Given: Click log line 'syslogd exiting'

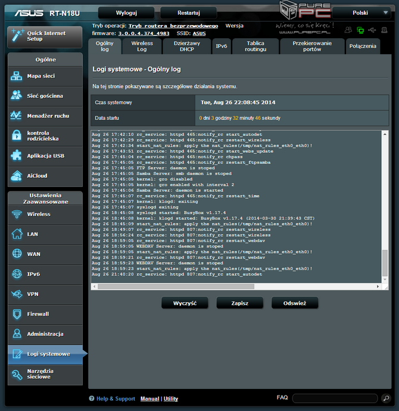Looking at the screenshot, I should coord(135,207).
